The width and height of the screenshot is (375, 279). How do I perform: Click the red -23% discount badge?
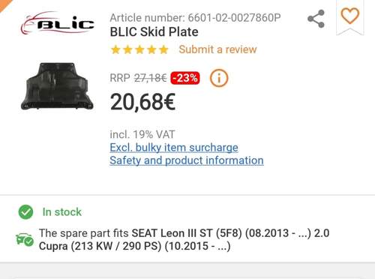185,78
